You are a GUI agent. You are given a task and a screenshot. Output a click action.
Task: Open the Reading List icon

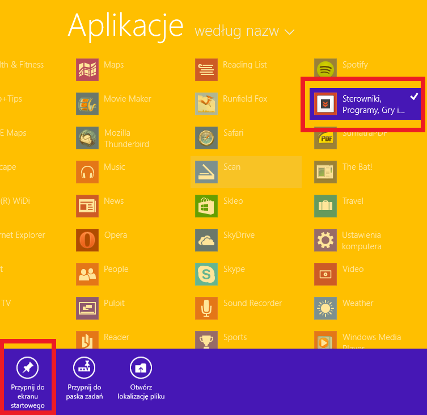click(x=206, y=69)
